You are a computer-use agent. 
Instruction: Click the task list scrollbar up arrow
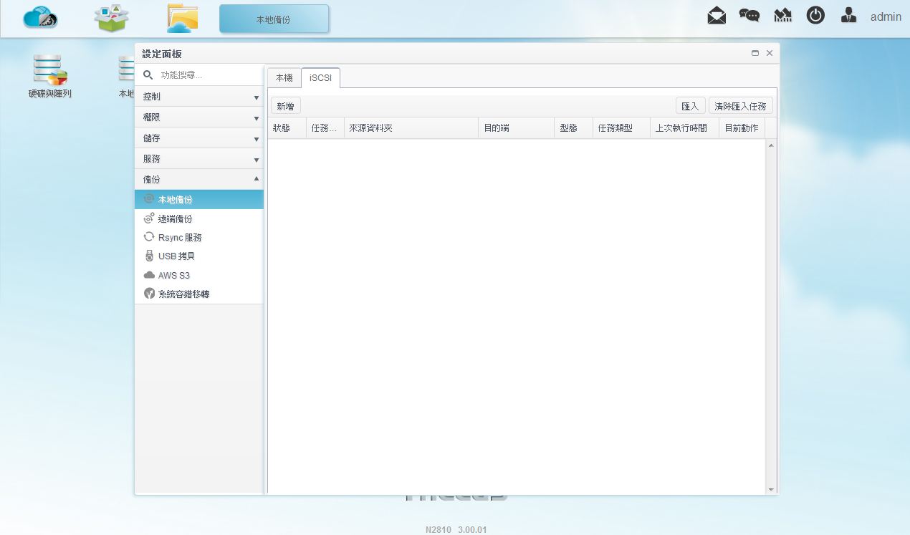(771, 145)
